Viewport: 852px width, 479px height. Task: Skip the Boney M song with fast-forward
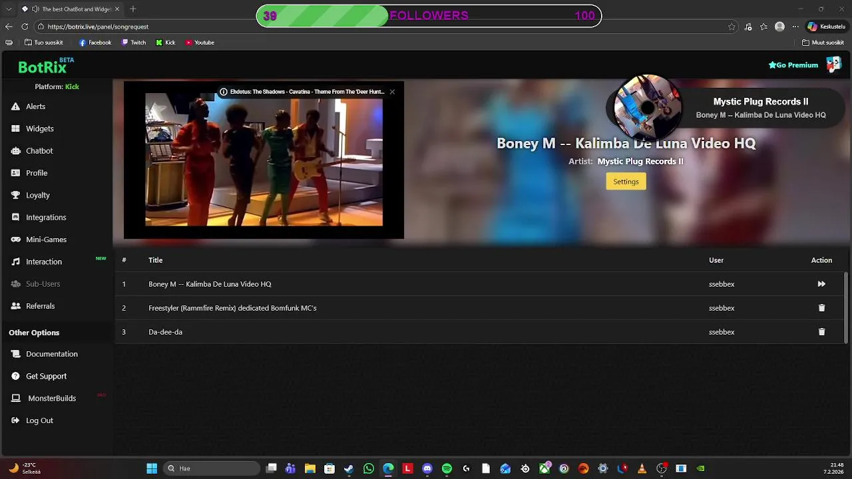821,284
